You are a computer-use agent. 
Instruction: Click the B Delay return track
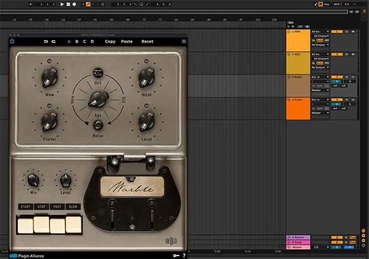298,242
